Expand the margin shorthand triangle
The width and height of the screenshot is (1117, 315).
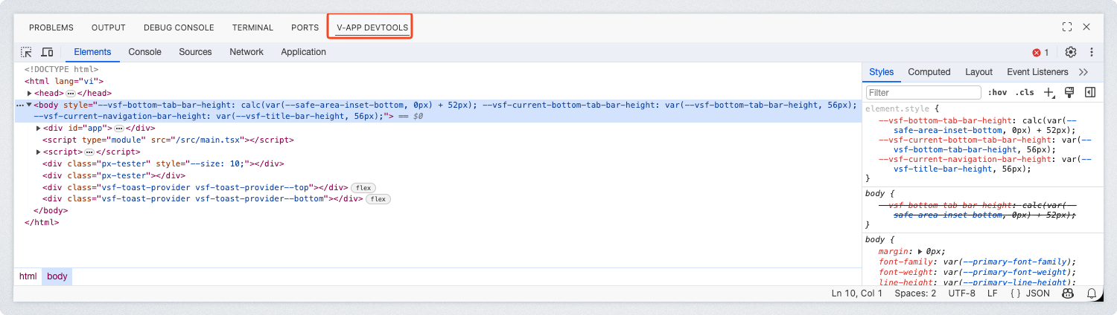pos(921,252)
